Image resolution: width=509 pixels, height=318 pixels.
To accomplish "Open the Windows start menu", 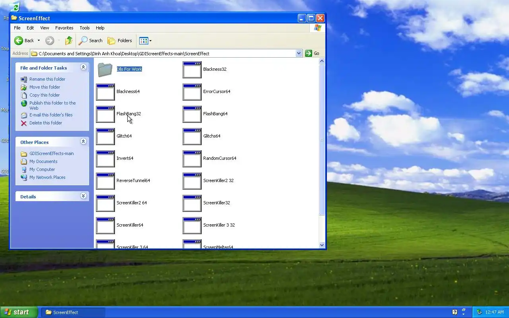I will (x=19, y=312).
